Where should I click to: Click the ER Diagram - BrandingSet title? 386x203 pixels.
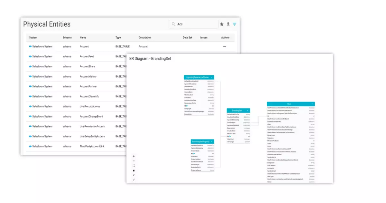tap(150, 59)
